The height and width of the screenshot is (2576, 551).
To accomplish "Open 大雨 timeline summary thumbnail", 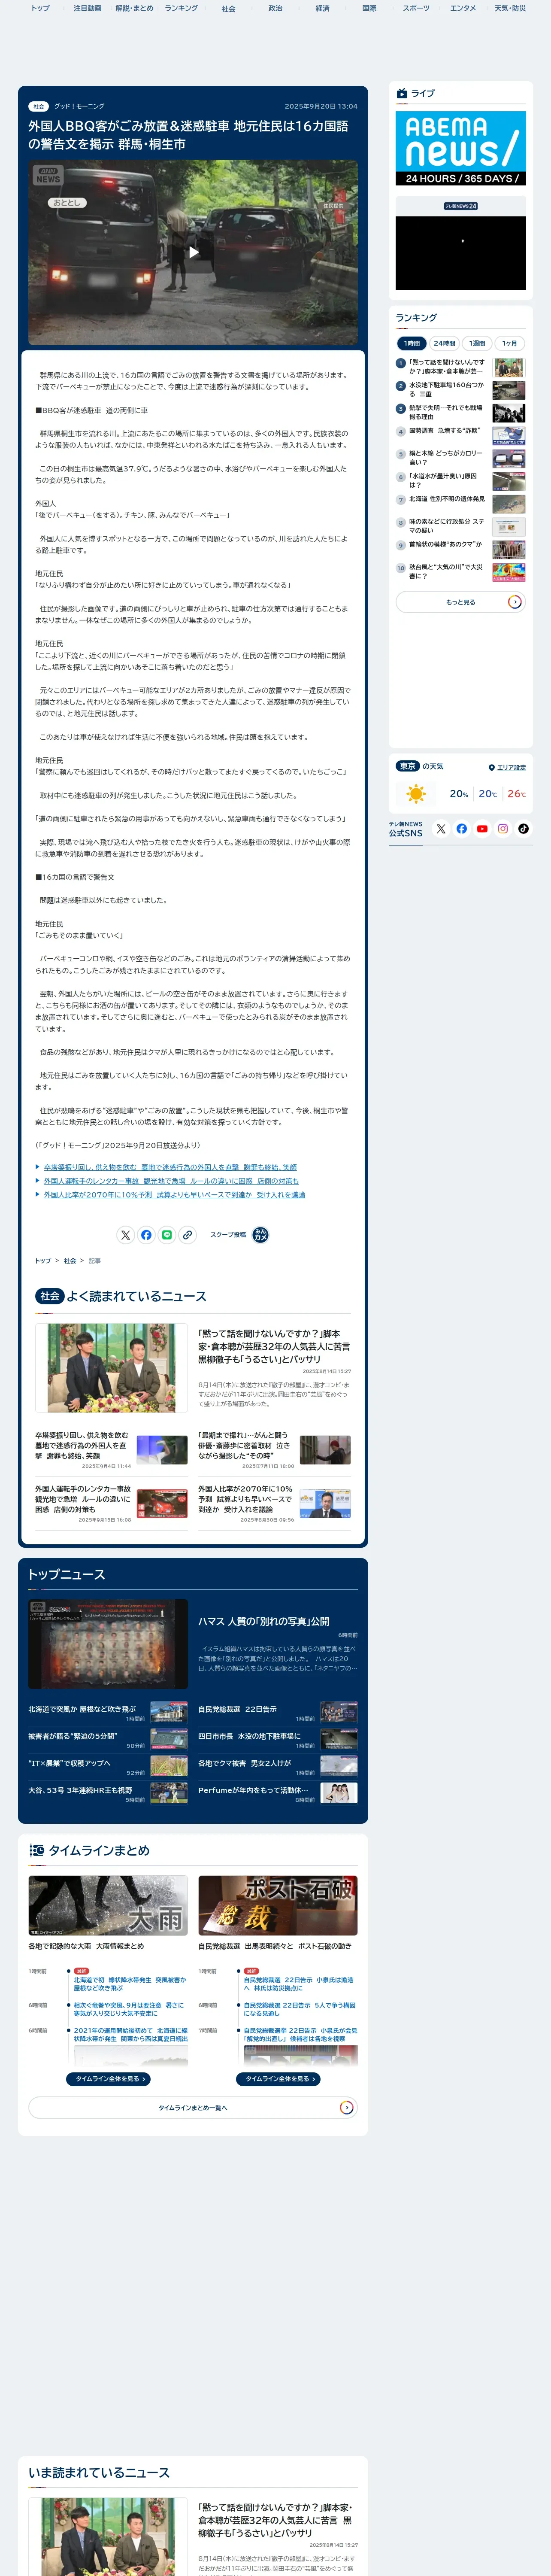I will (108, 1905).
